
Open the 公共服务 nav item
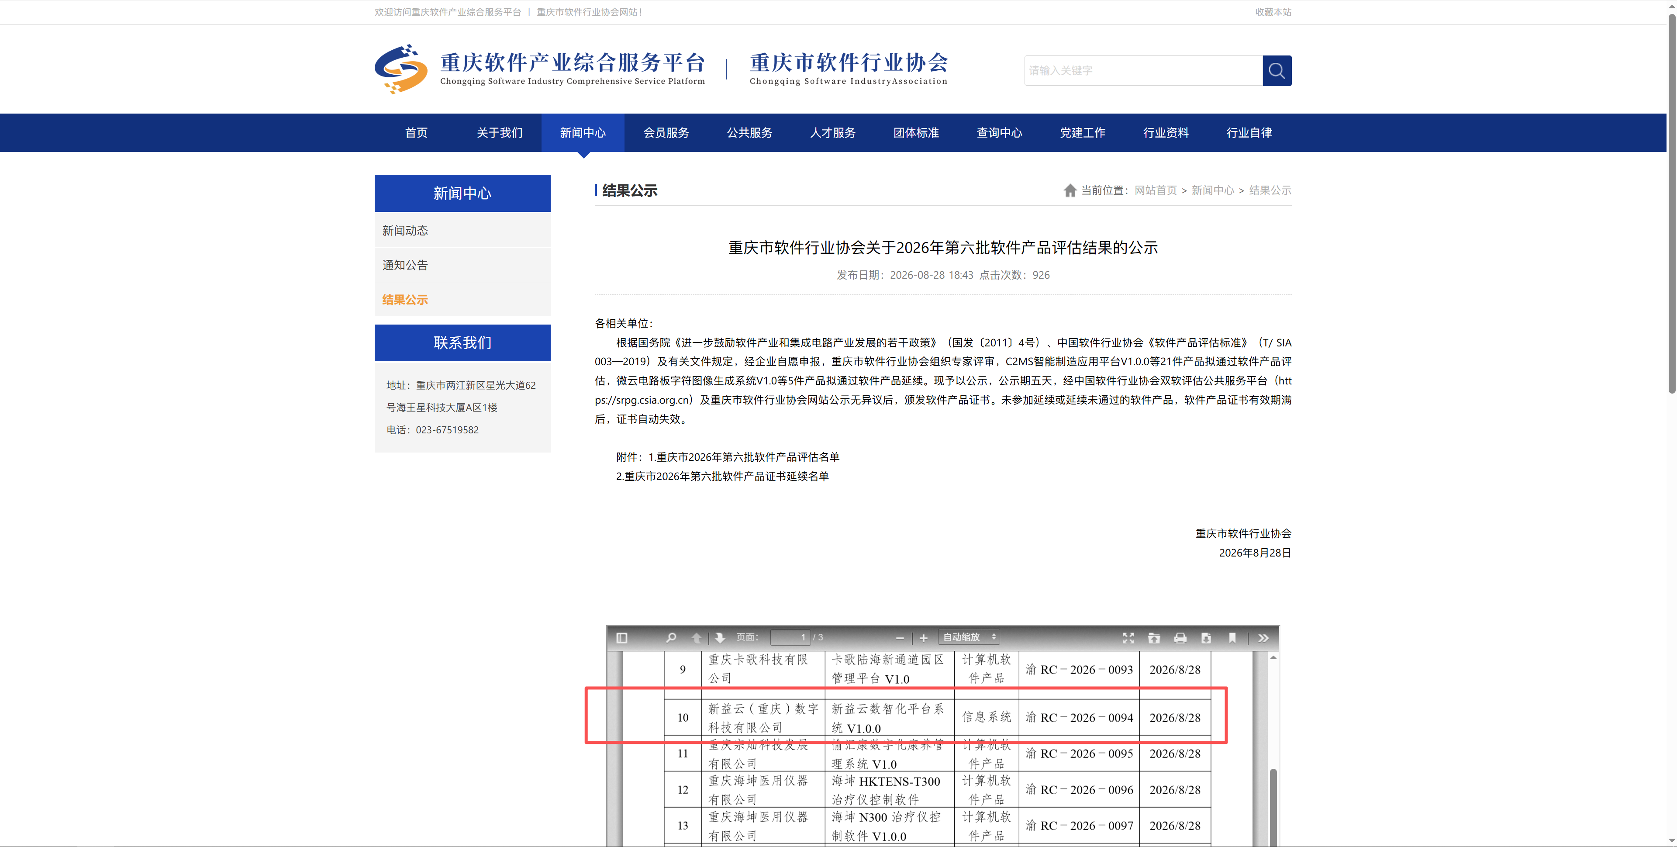point(750,133)
